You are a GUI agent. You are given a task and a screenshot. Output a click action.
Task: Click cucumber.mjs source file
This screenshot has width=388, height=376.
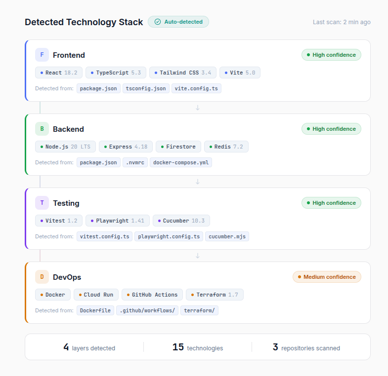point(227,236)
